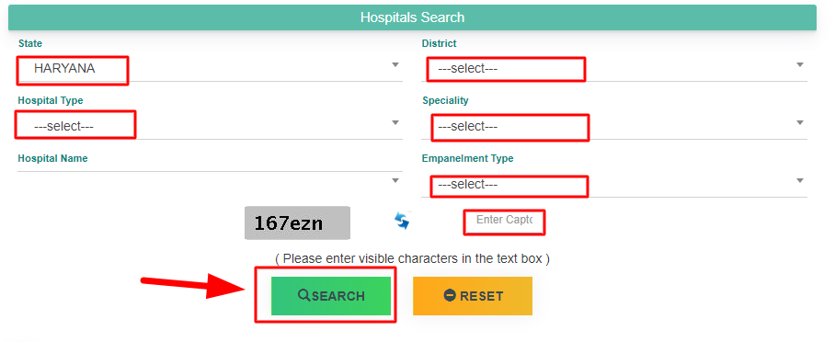Click the SEARCH button label
835x342 pixels.
pos(338,296)
